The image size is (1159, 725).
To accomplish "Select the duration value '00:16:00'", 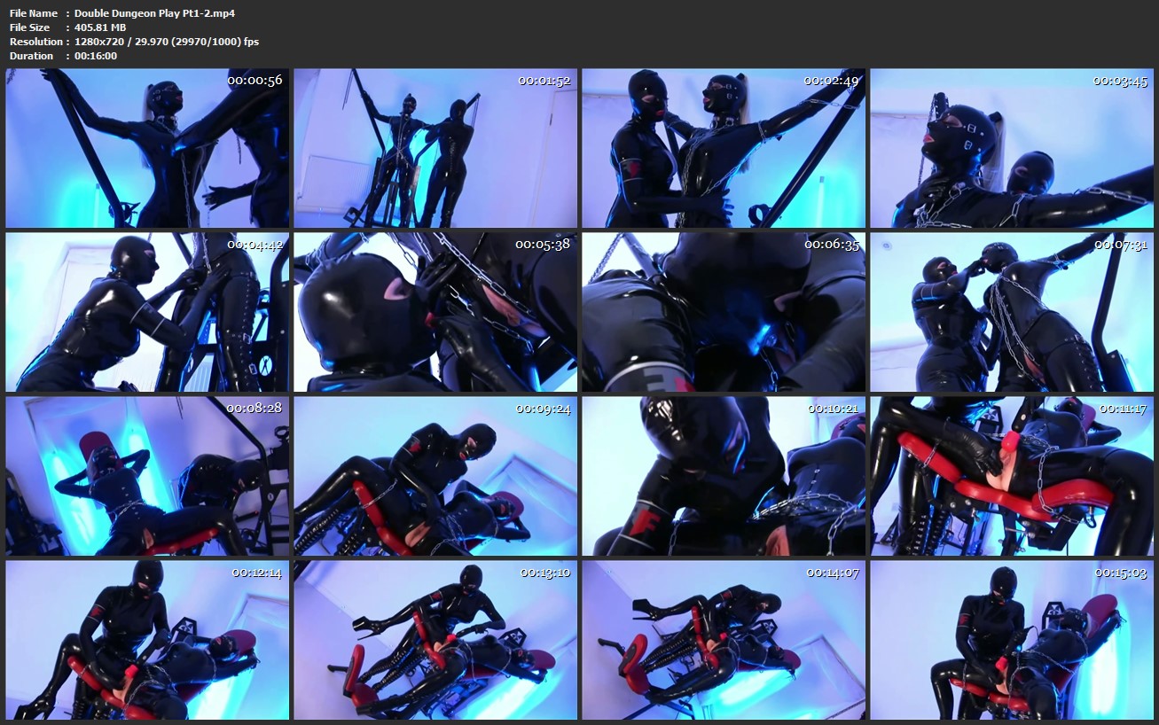I will click(96, 56).
